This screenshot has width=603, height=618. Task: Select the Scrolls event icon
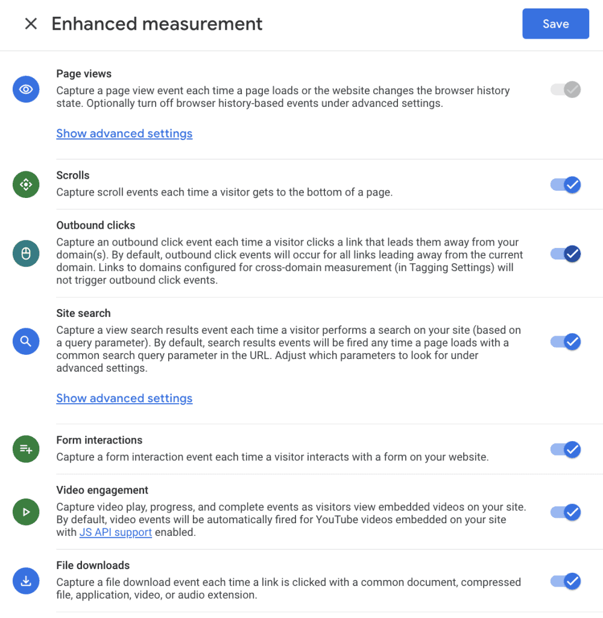coord(26,185)
